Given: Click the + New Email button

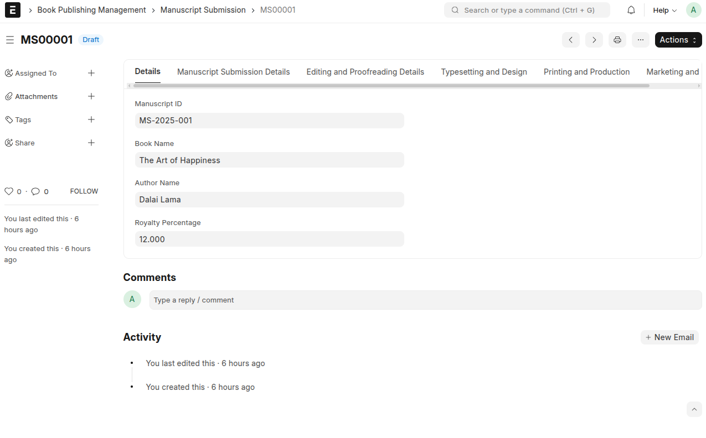Looking at the screenshot, I should [x=669, y=337].
